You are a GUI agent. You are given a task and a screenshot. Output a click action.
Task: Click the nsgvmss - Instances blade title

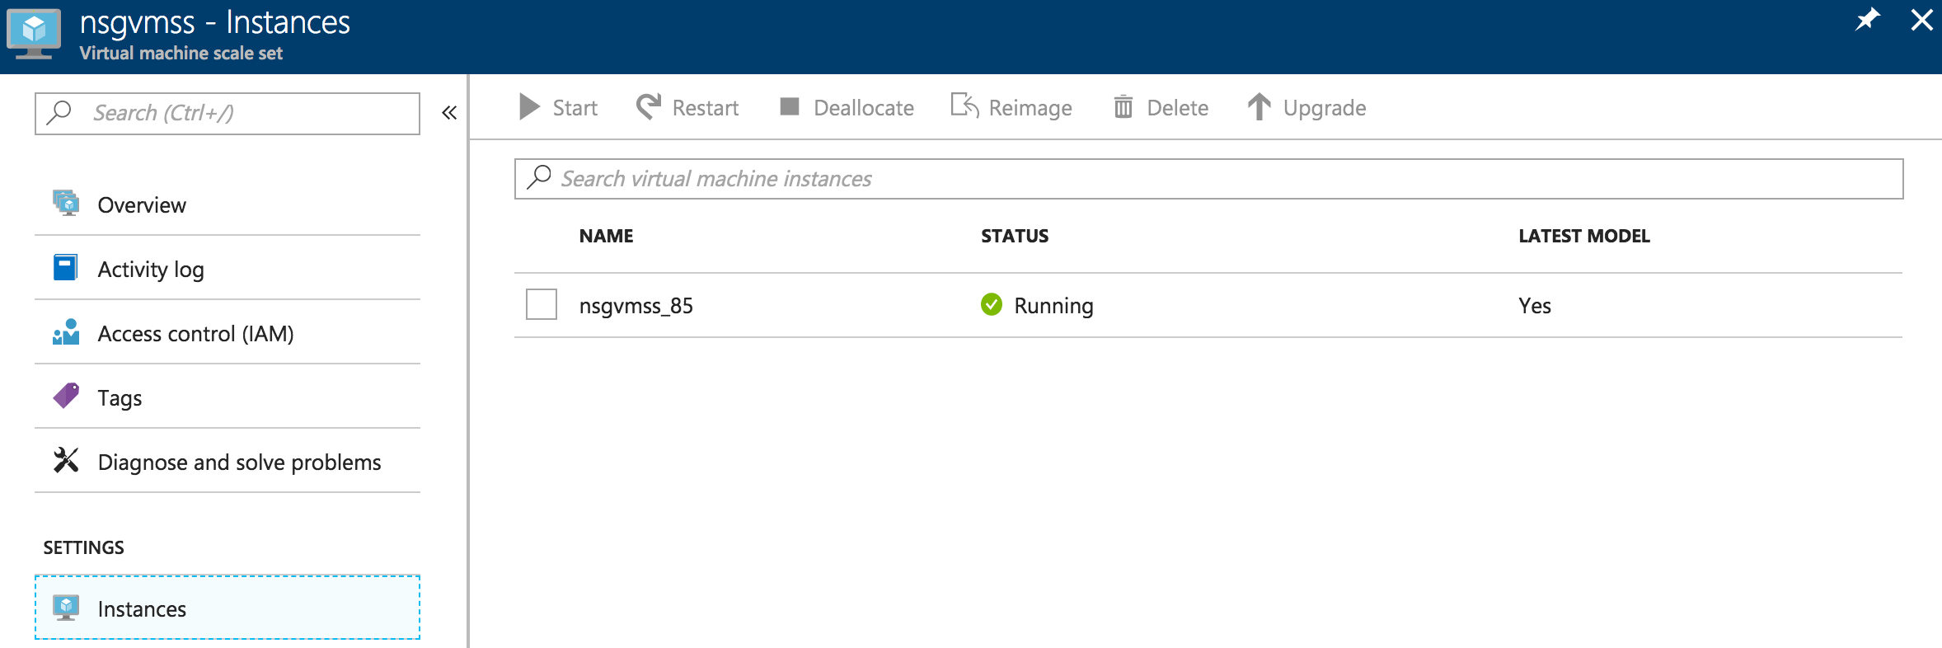click(215, 22)
